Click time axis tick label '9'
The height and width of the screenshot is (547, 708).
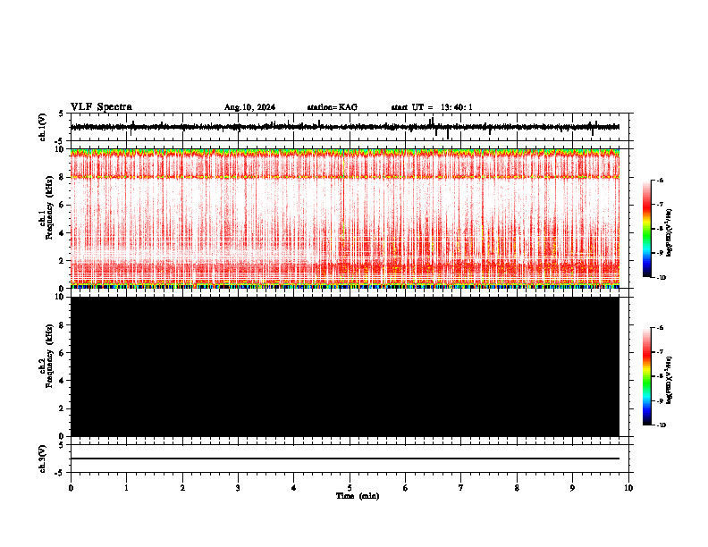click(572, 488)
